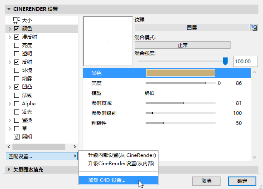
Task: Click the channel list scroll-right arrow
Action: (x=75, y=147)
